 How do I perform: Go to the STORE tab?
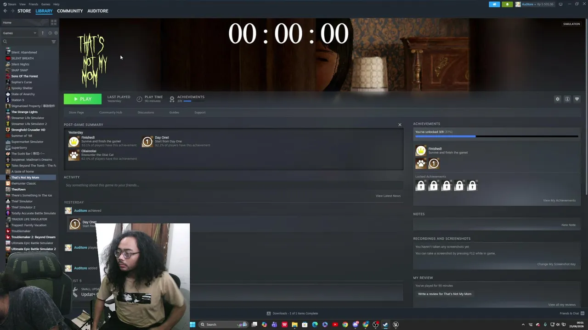[24, 11]
